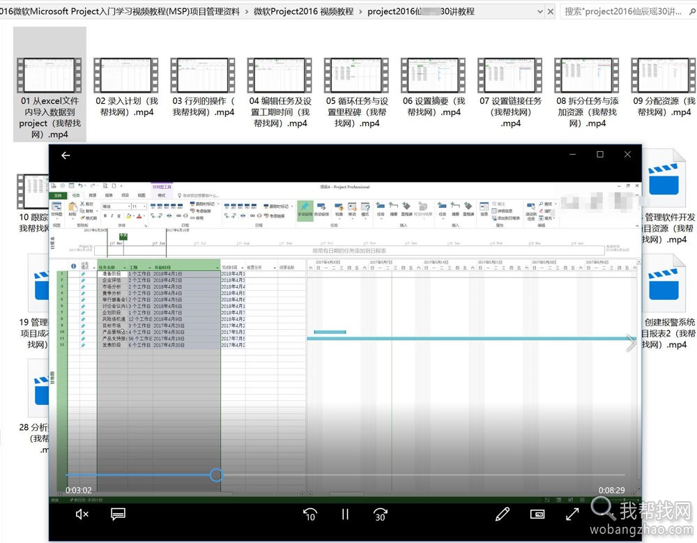Open the 前置任务 column filter dropdown
The height and width of the screenshot is (543, 697).
click(275, 268)
